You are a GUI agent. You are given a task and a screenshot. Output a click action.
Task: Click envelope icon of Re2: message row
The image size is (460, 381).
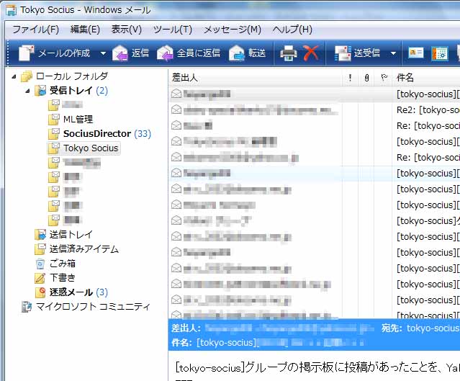[176, 109]
